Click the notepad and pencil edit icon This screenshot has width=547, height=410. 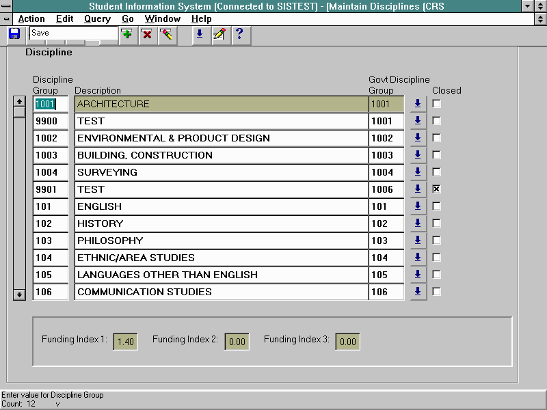tap(219, 33)
